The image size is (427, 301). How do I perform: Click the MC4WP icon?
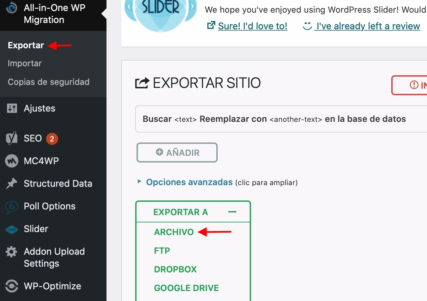(12, 161)
